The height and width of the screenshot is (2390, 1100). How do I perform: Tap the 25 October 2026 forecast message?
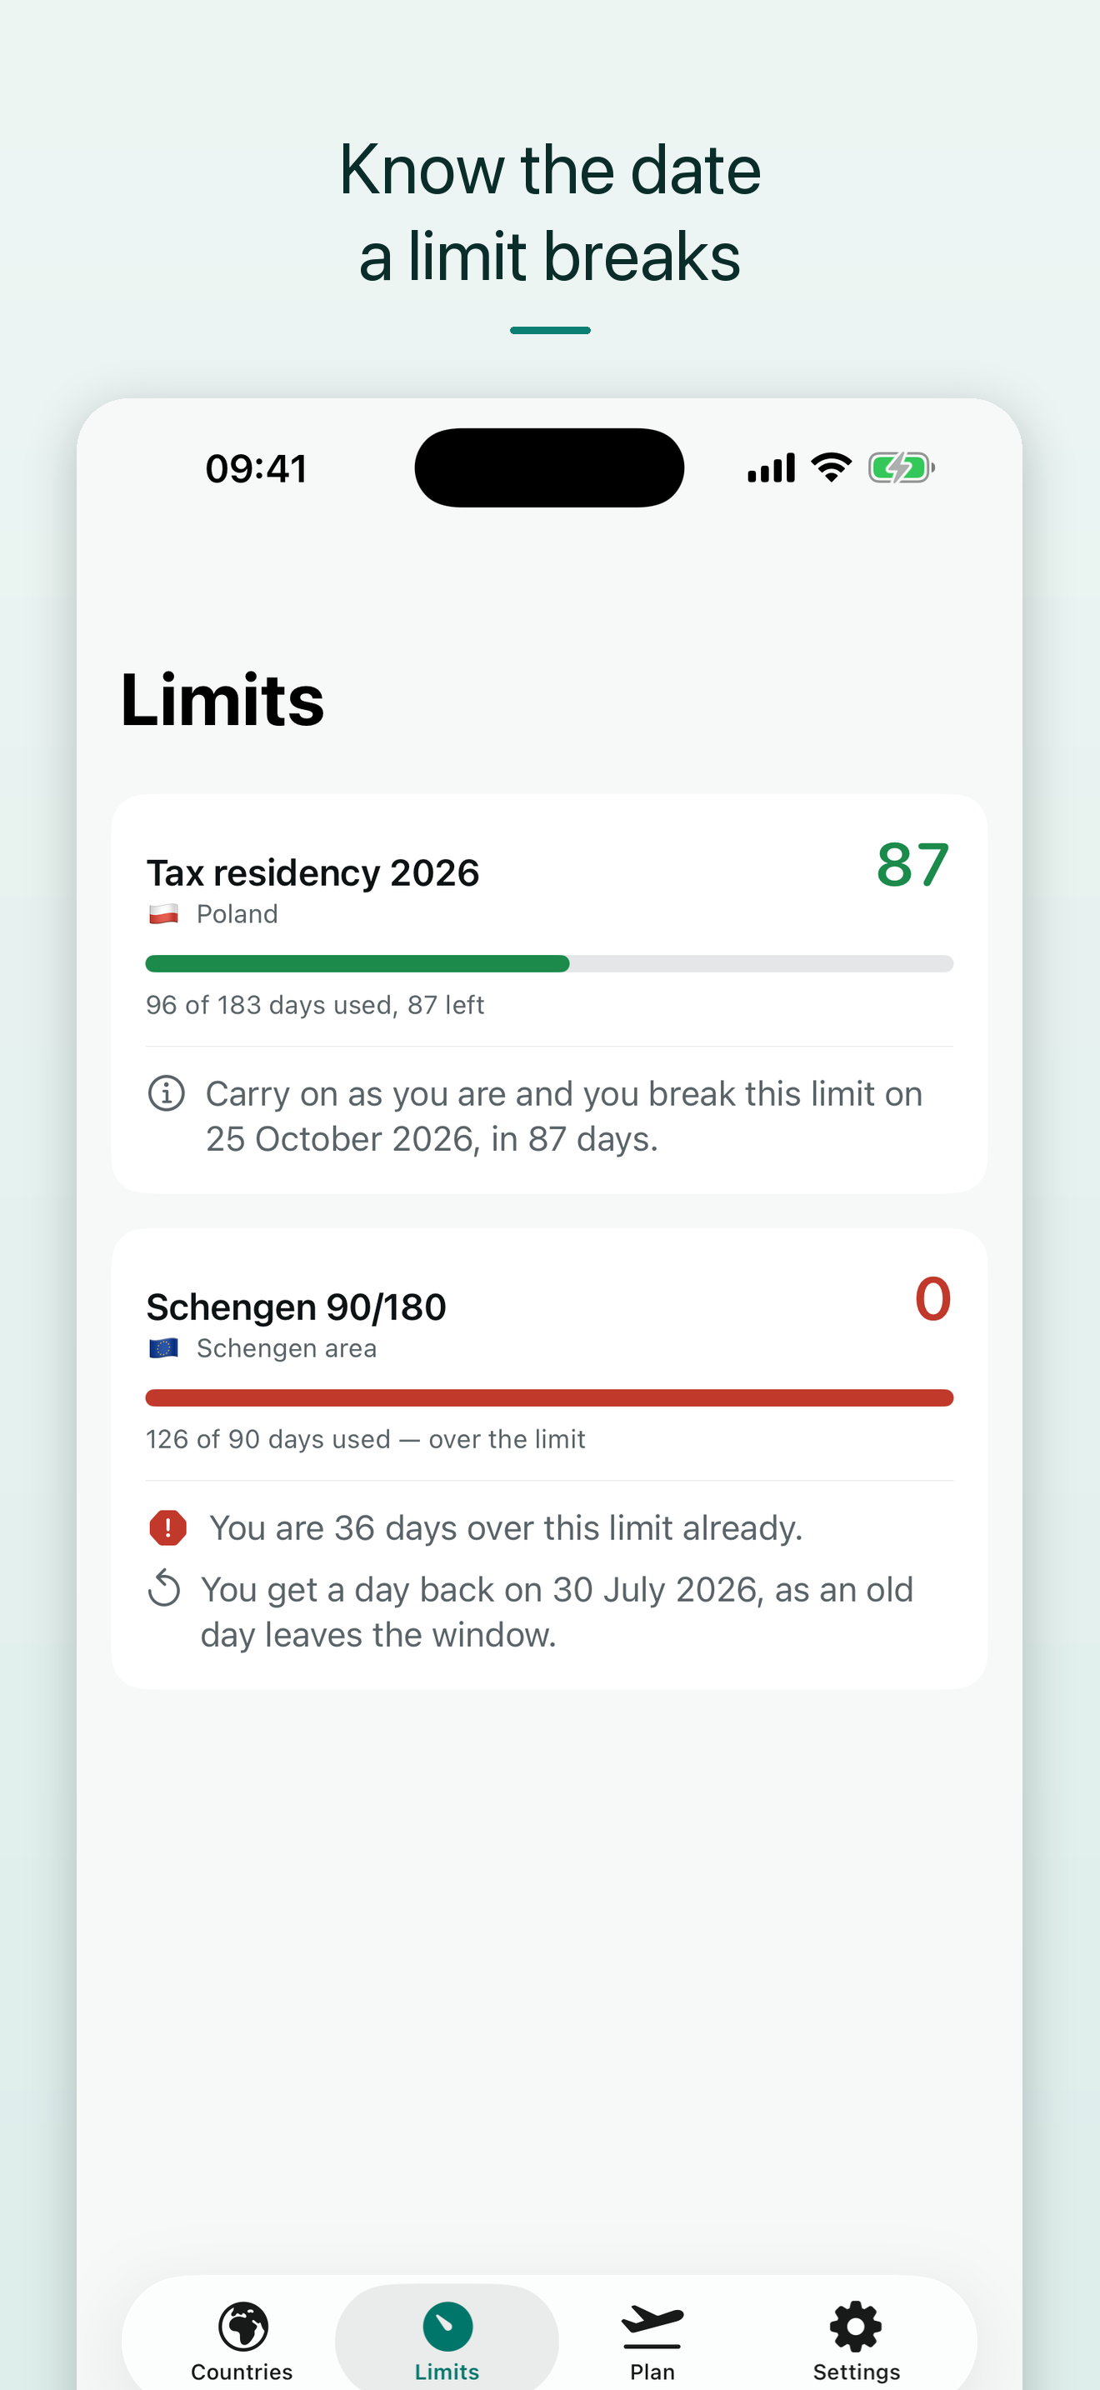564,1116
